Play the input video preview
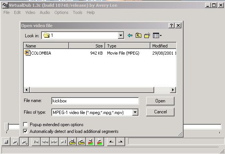The image size is (225, 154). tap(15, 142)
